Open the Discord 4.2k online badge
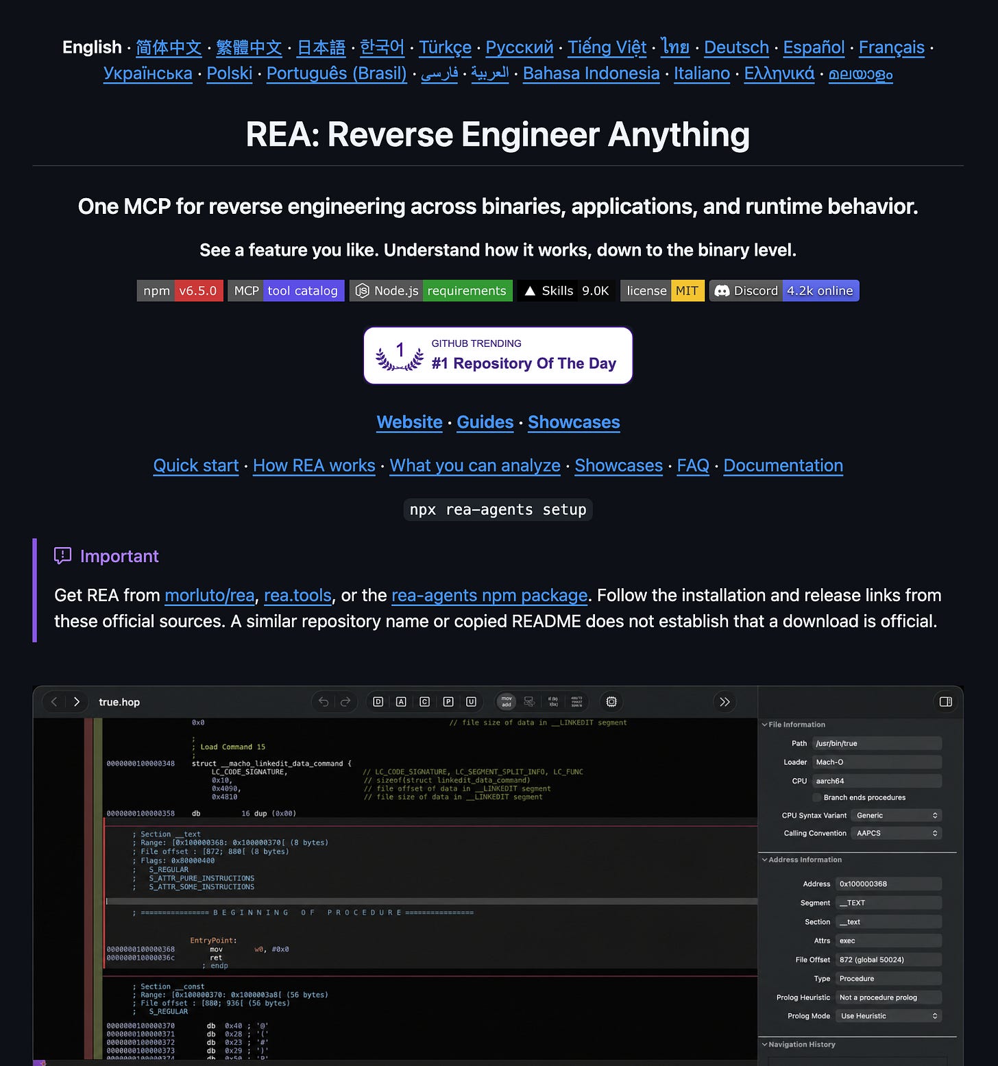 tap(784, 291)
